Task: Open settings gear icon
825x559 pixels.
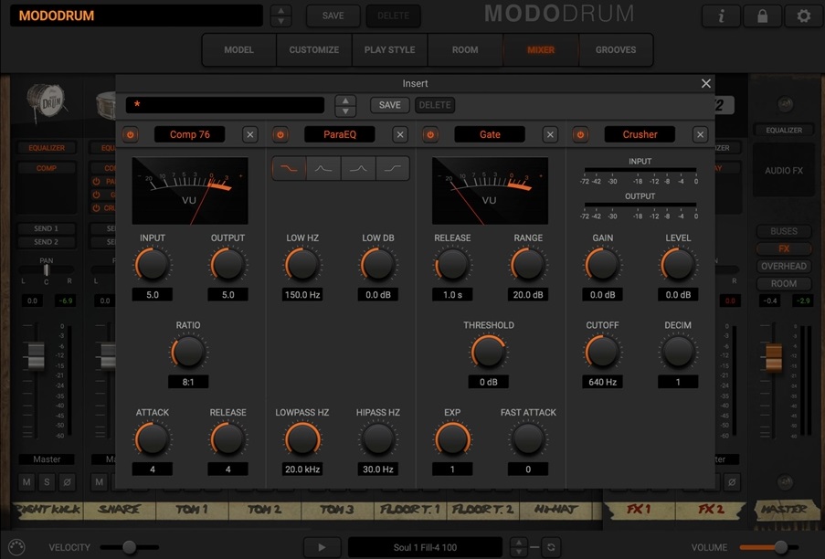Action: coord(803,16)
